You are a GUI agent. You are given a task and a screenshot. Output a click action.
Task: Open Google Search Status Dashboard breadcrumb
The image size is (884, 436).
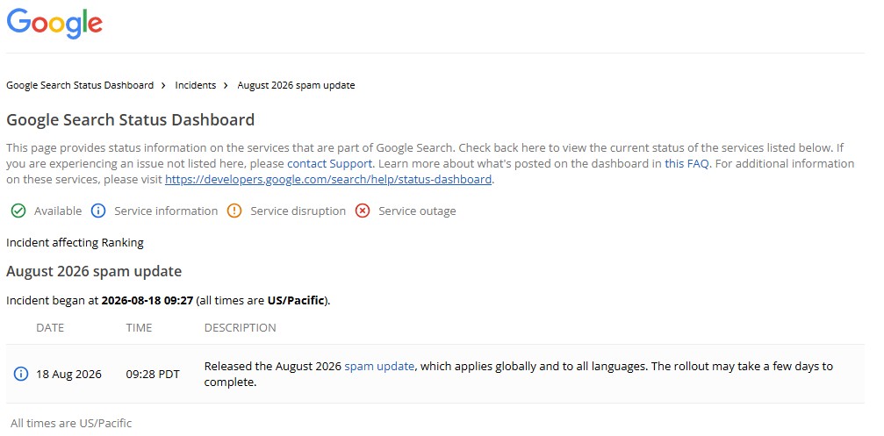coord(80,85)
